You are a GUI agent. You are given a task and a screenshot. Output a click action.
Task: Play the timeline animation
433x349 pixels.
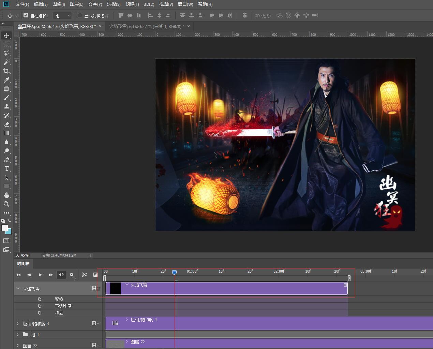40,275
